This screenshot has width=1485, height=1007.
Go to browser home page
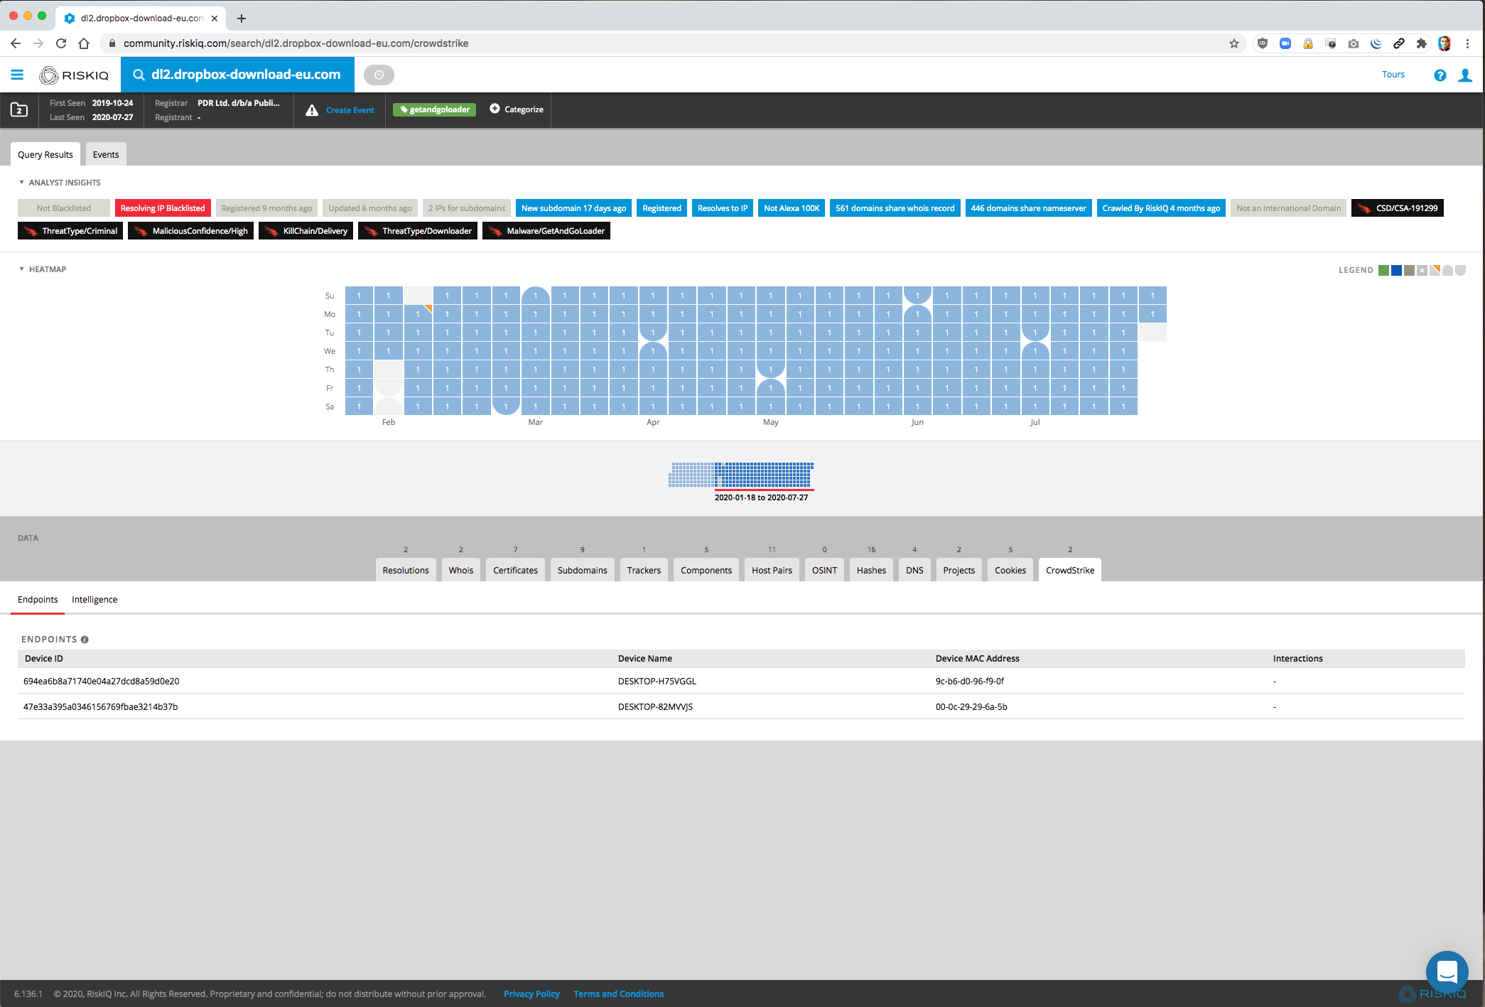pos(84,43)
